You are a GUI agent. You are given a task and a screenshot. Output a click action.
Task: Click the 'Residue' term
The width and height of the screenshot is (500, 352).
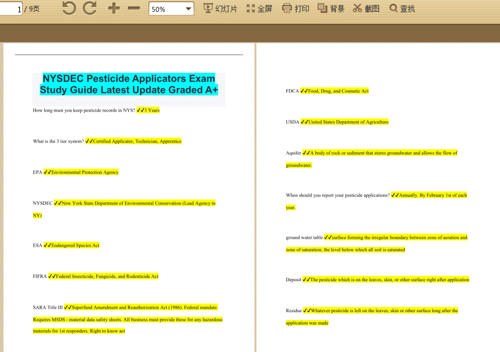click(294, 310)
